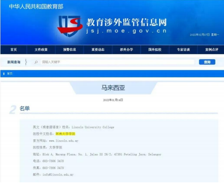224x185 pixels.
Task: Click the 2022年01月14日 publication date
Action: [x=113, y=100]
